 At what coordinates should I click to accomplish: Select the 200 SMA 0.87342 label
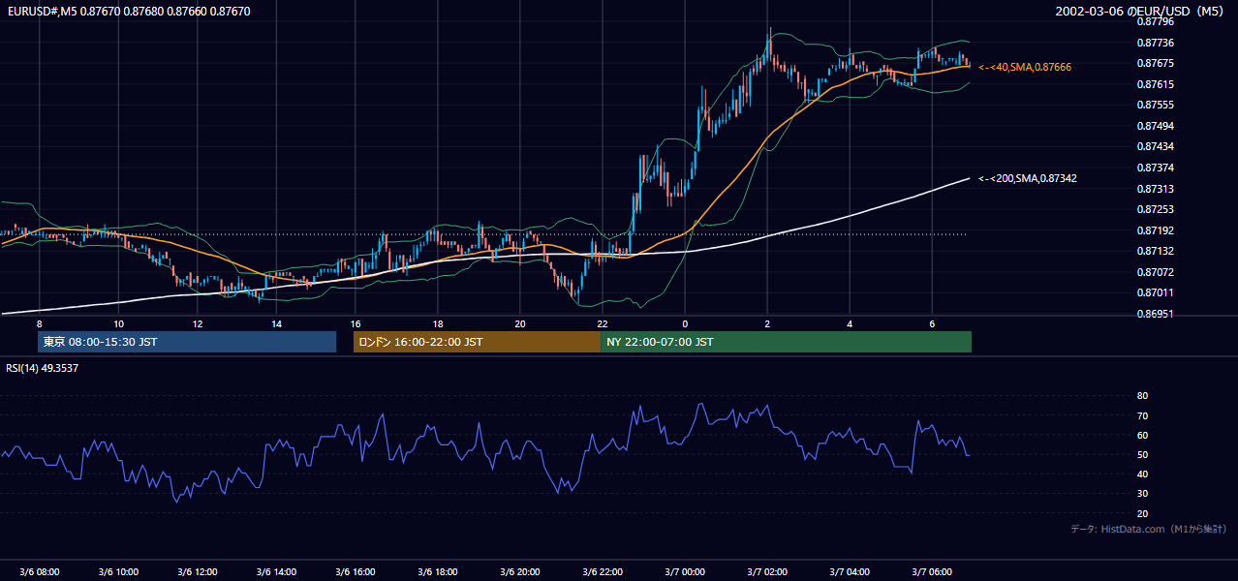click(1028, 178)
